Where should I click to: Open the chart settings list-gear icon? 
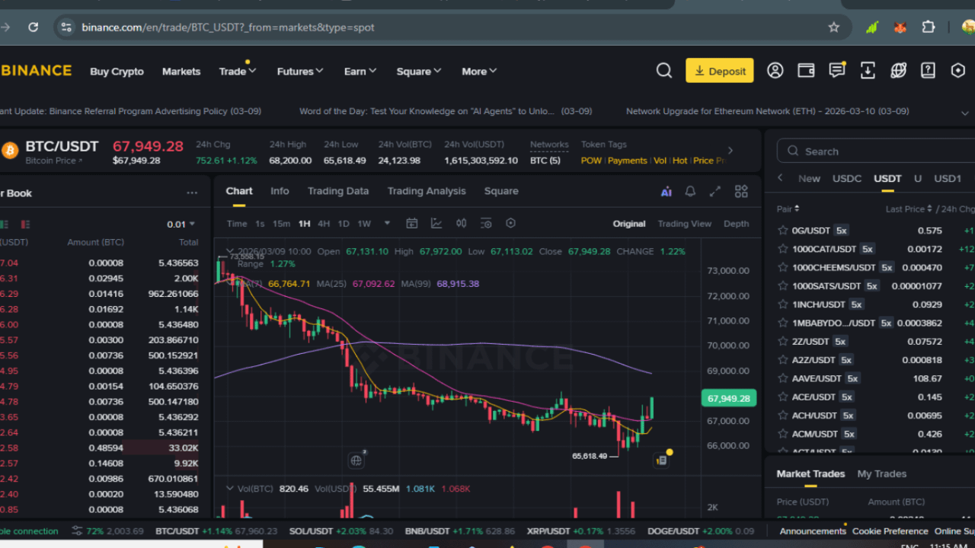tap(486, 224)
